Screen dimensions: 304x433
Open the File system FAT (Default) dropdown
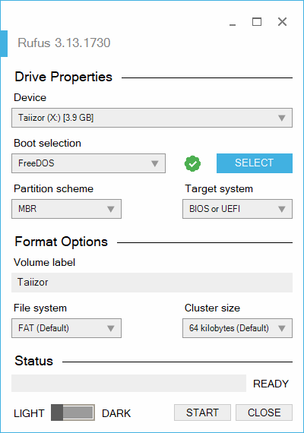(66, 328)
